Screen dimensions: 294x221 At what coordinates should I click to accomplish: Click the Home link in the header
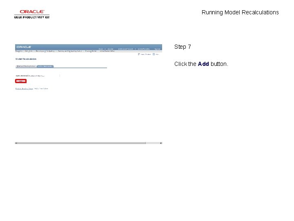(101, 49)
